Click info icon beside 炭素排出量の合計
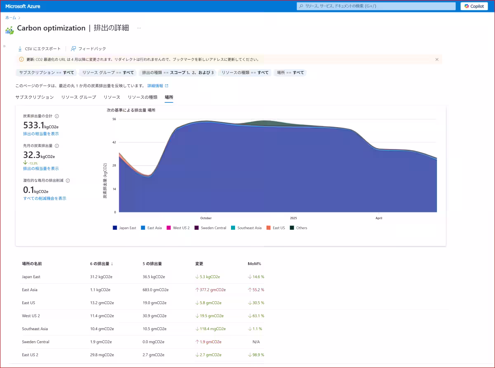Screen dimensions: 495x368 pos(57,116)
